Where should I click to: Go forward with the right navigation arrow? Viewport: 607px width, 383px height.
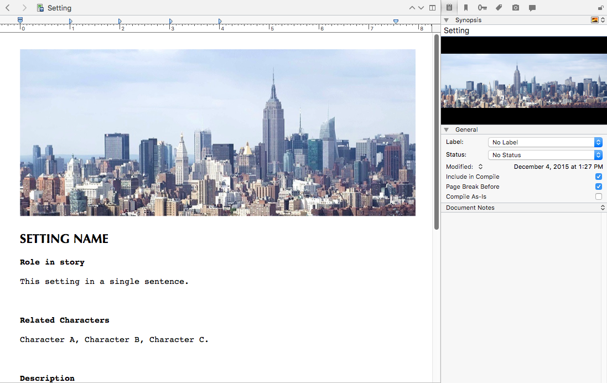click(x=24, y=8)
